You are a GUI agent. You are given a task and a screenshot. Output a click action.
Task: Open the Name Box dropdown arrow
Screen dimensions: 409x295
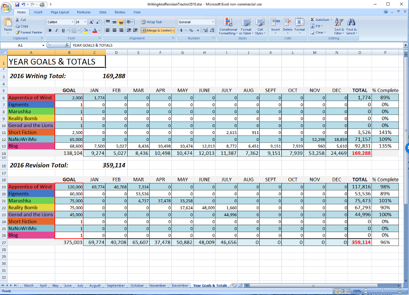tap(43, 45)
